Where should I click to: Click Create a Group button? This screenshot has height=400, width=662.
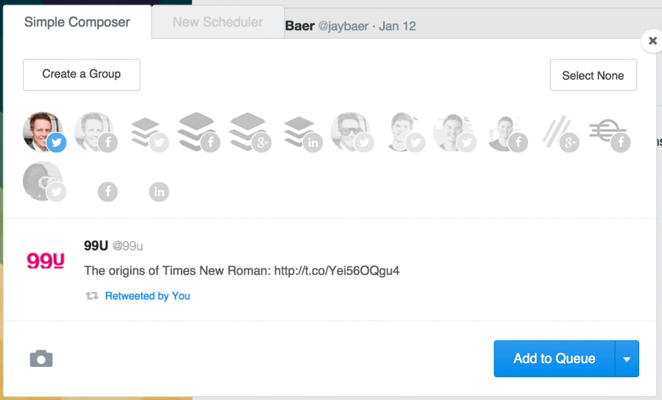click(82, 75)
